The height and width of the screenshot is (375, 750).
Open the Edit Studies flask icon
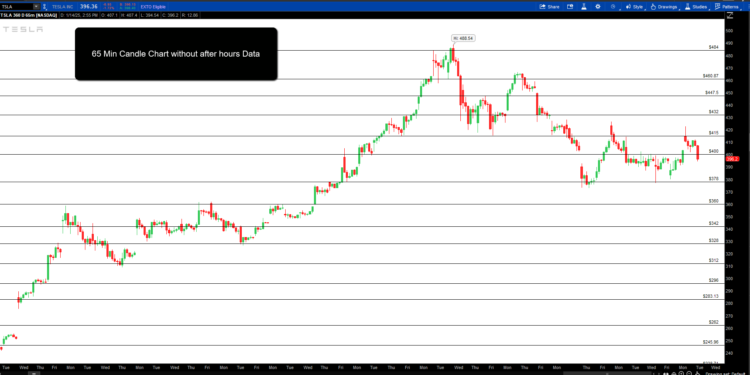click(x=584, y=7)
